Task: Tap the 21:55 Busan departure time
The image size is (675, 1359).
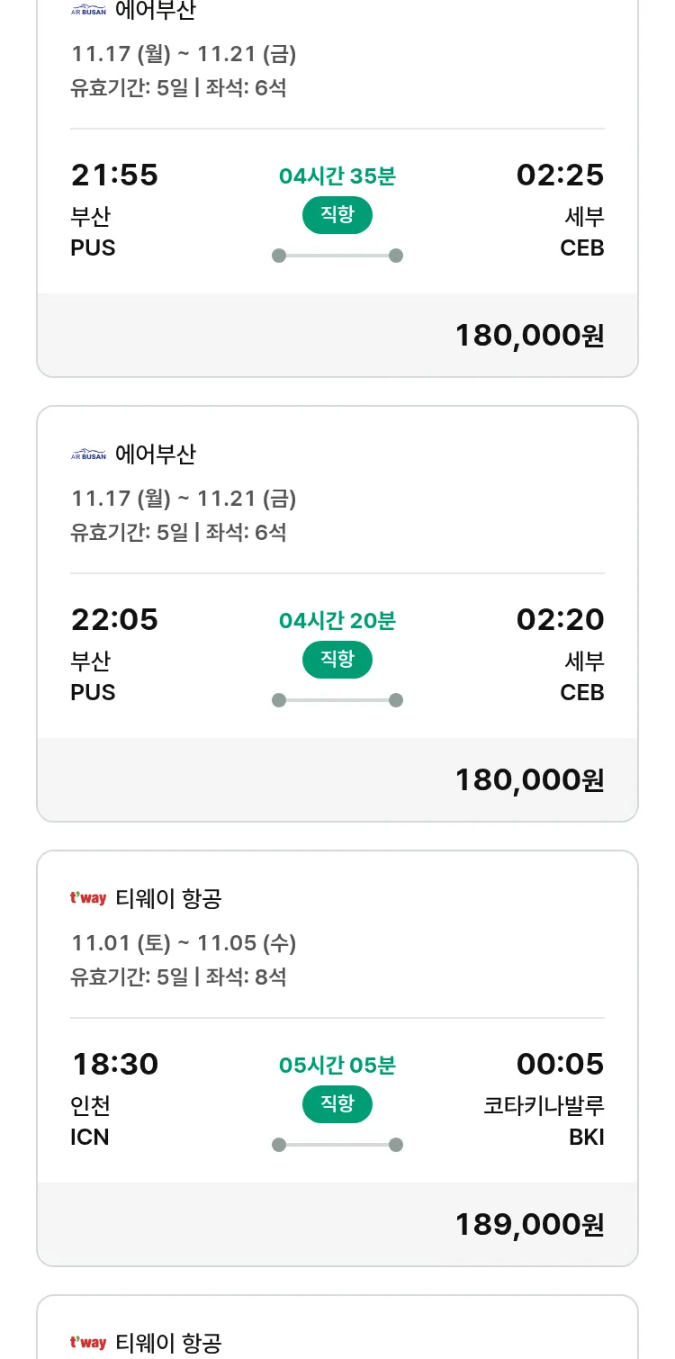Action: [114, 175]
